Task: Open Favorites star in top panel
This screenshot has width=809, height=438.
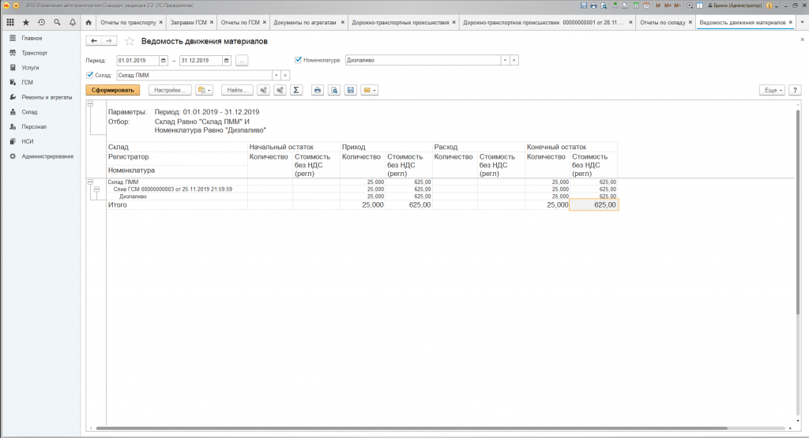Action: (x=26, y=23)
